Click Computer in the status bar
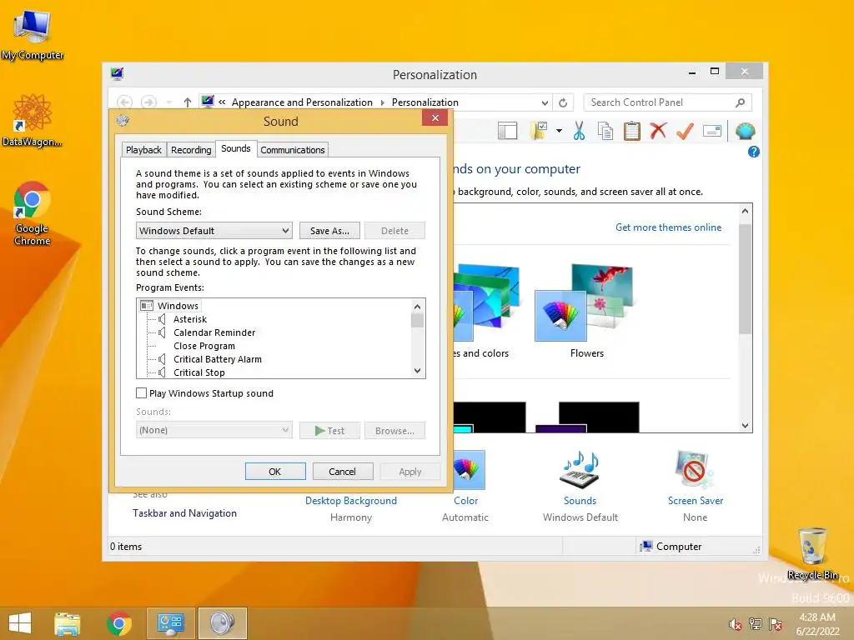Image resolution: width=854 pixels, height=640 pixels. pos(679,547)
